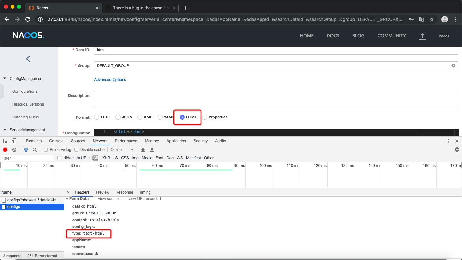Export HAR file with download arrow
Viewport: 462px width, 260px height.
pyautogui.click(x=152, y=150)
